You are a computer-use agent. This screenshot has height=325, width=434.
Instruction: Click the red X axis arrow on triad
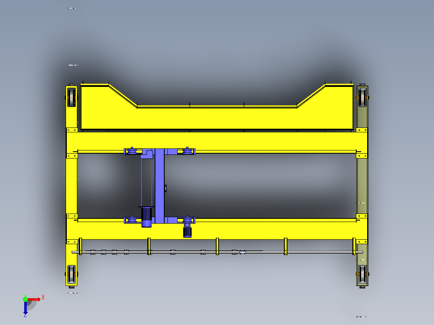tap(34, 300)
